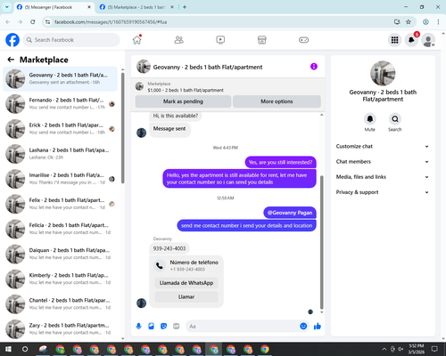The height and width of the screenshot is (356, 446).
Task: Switch to the Marketplace - 2 beds tab
Action: coord(136,7)
